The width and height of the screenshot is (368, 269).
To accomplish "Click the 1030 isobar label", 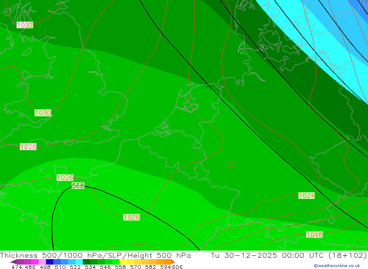I will [x=43, y=113].
